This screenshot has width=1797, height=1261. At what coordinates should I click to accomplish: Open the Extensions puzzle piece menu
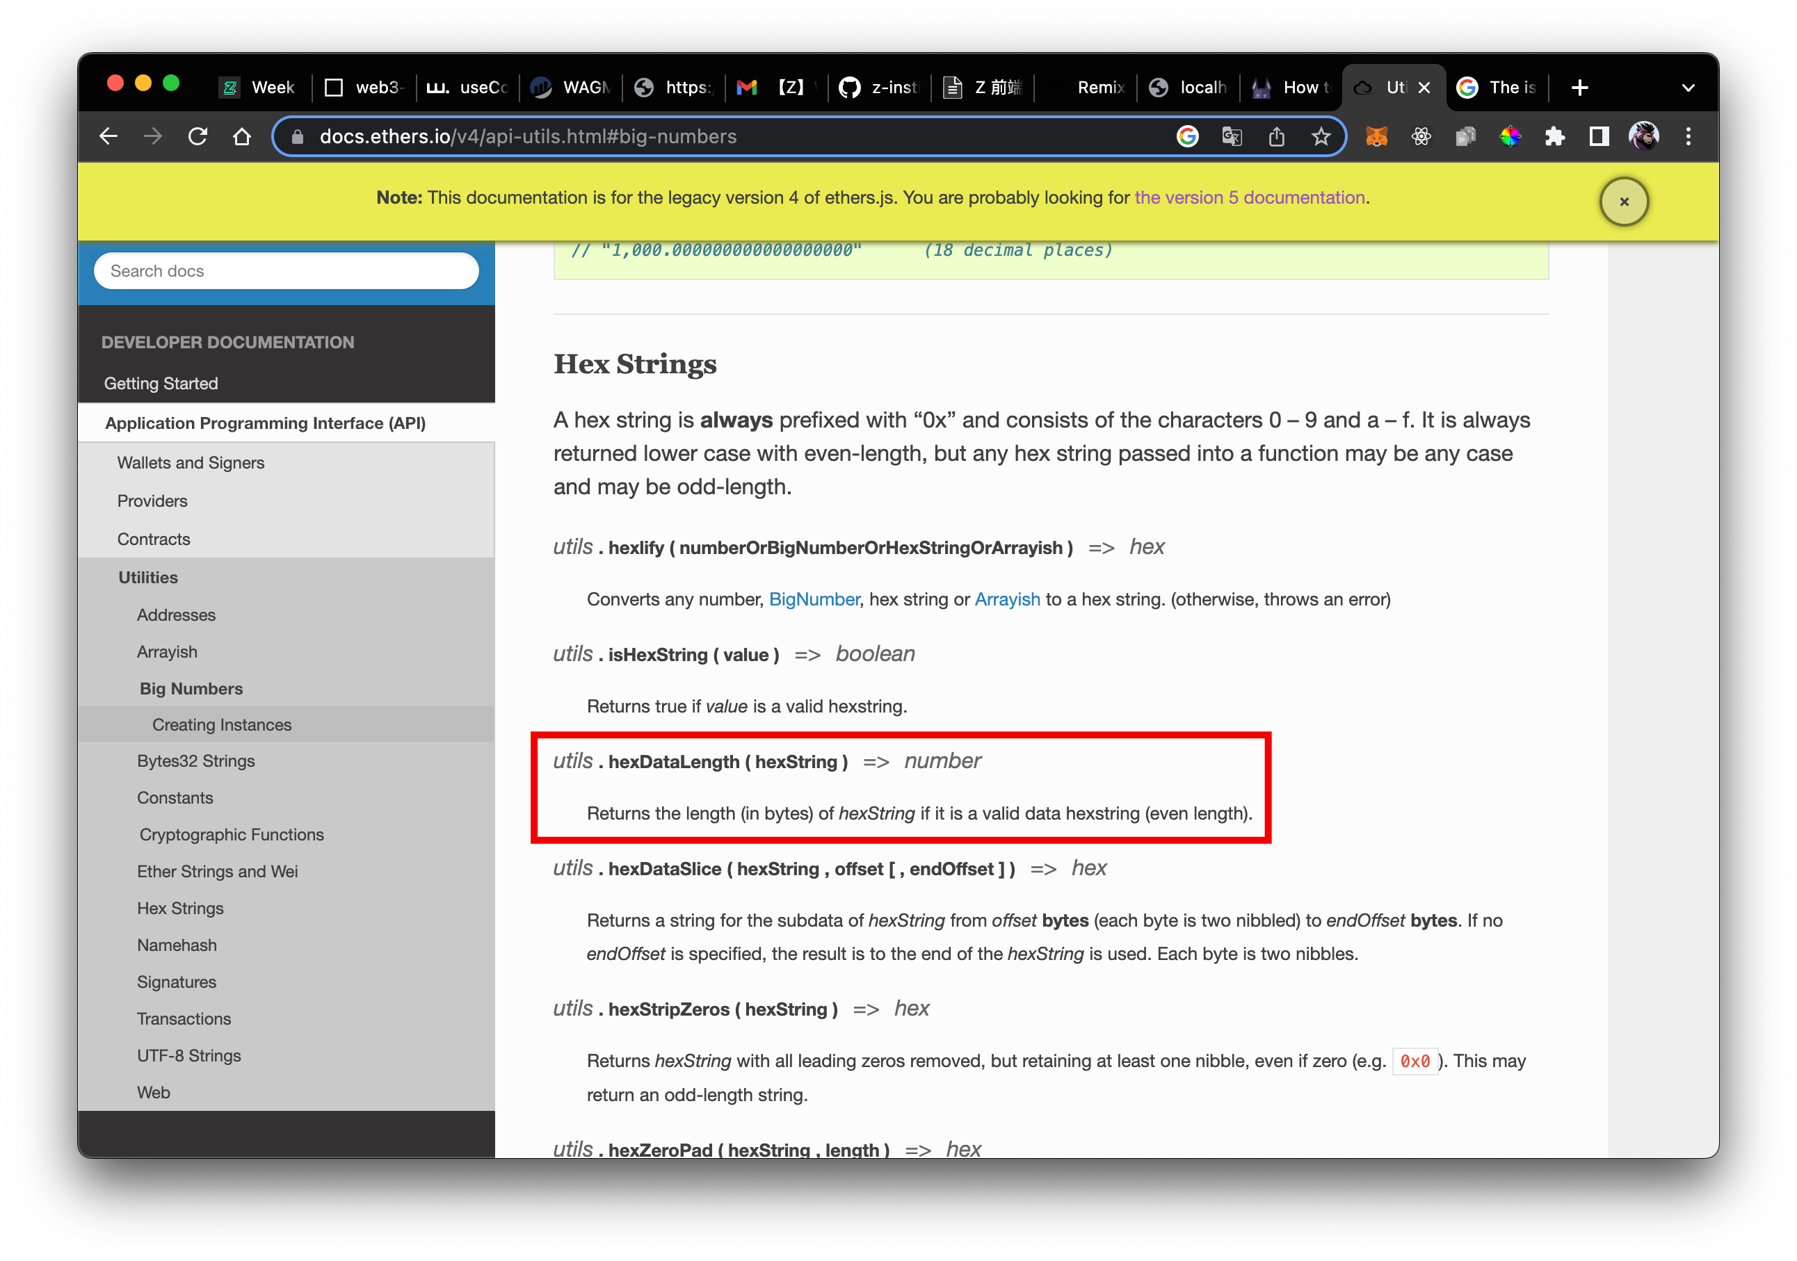click(x=1554, y=137)
